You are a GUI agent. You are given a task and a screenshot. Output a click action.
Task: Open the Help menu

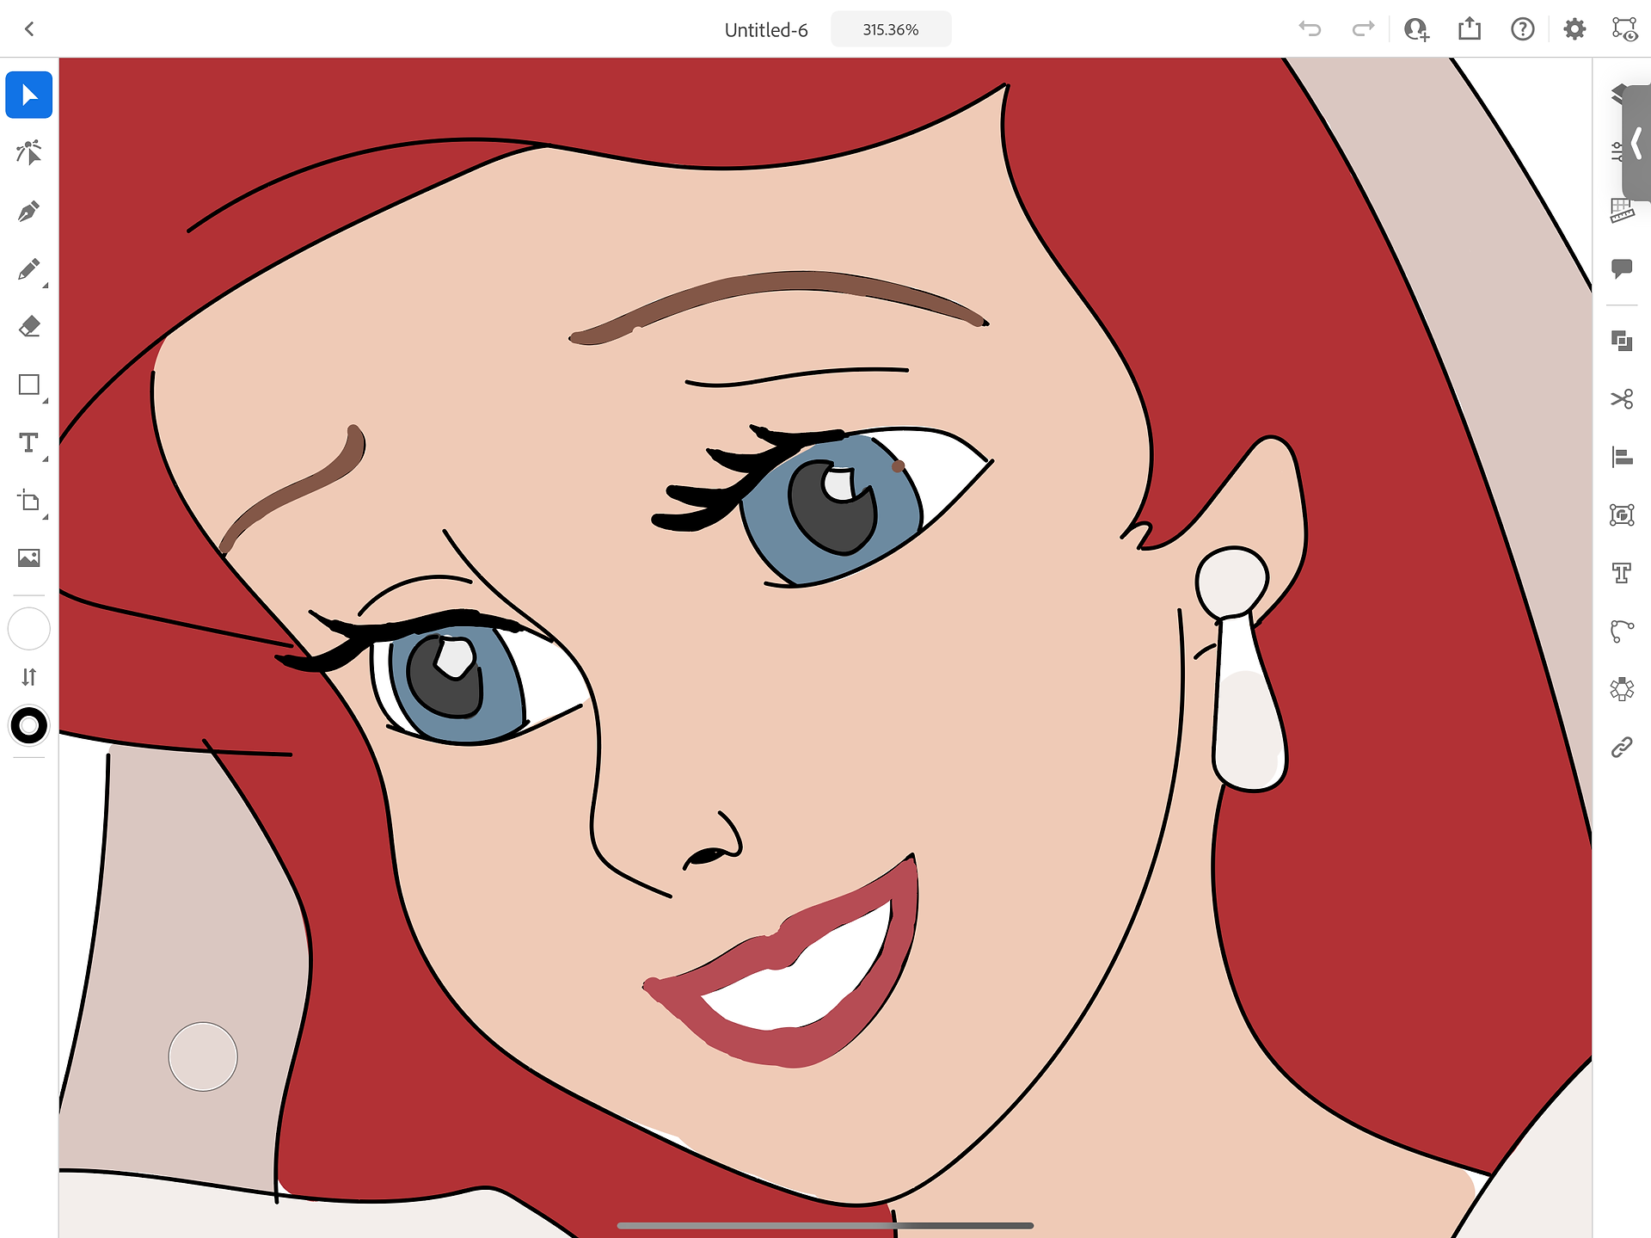[1523, 29]
